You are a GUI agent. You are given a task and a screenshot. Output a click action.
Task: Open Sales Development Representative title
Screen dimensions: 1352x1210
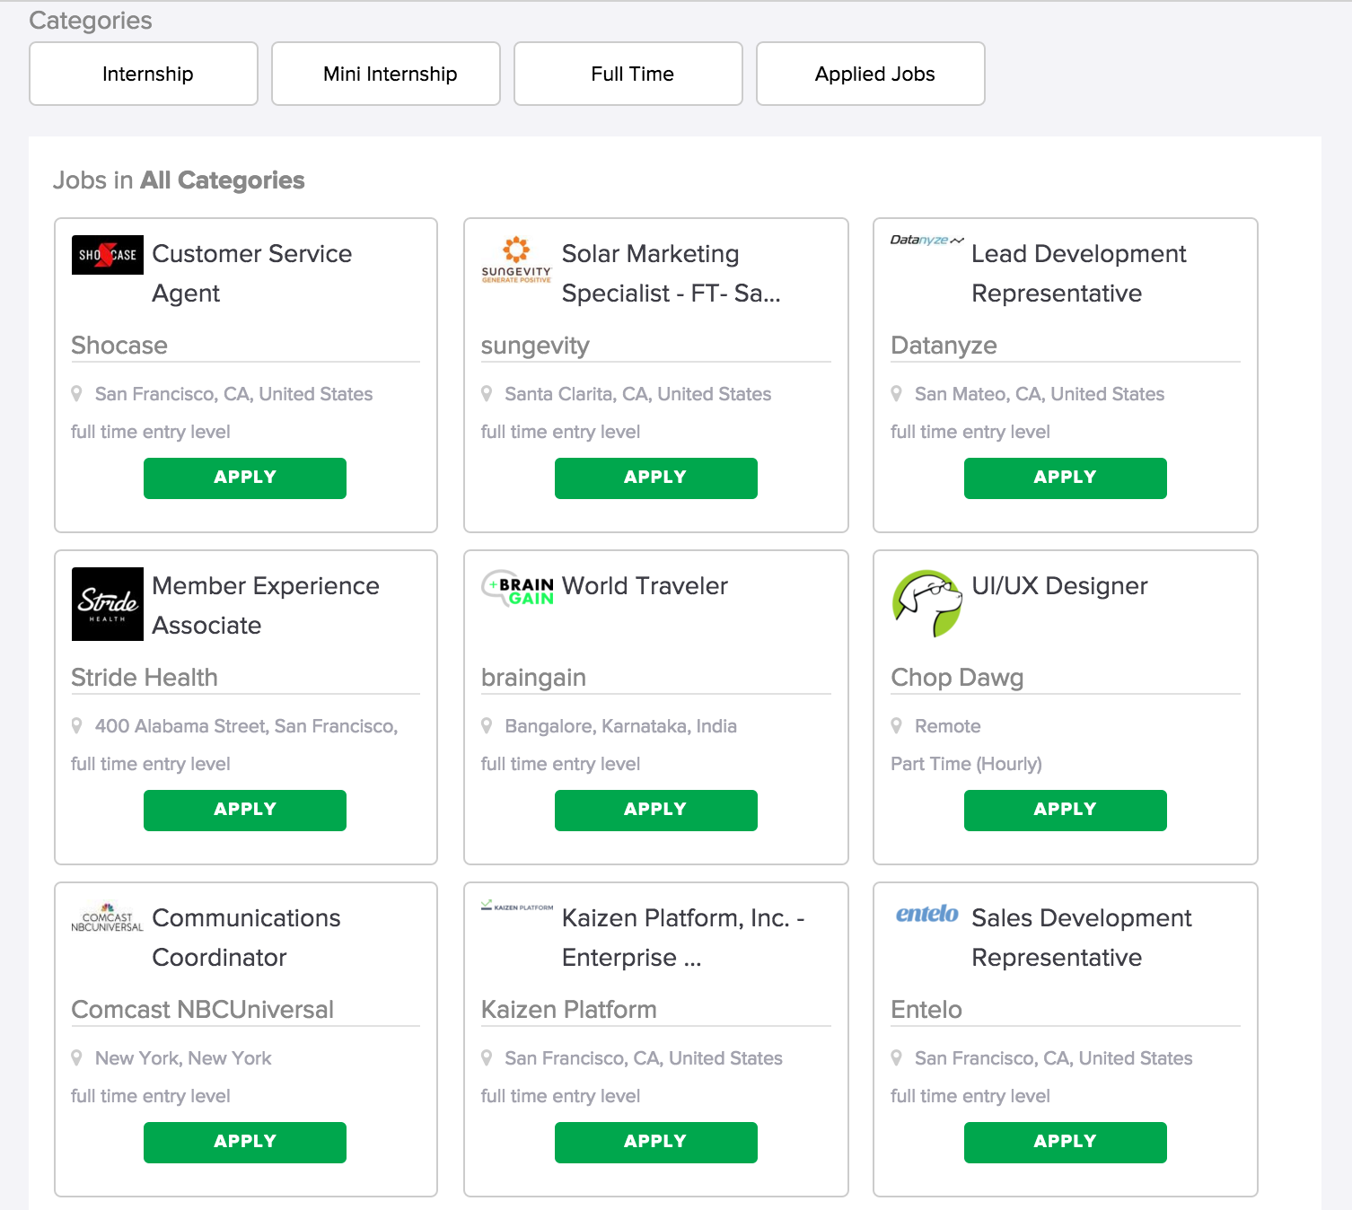click(1082, 938)
